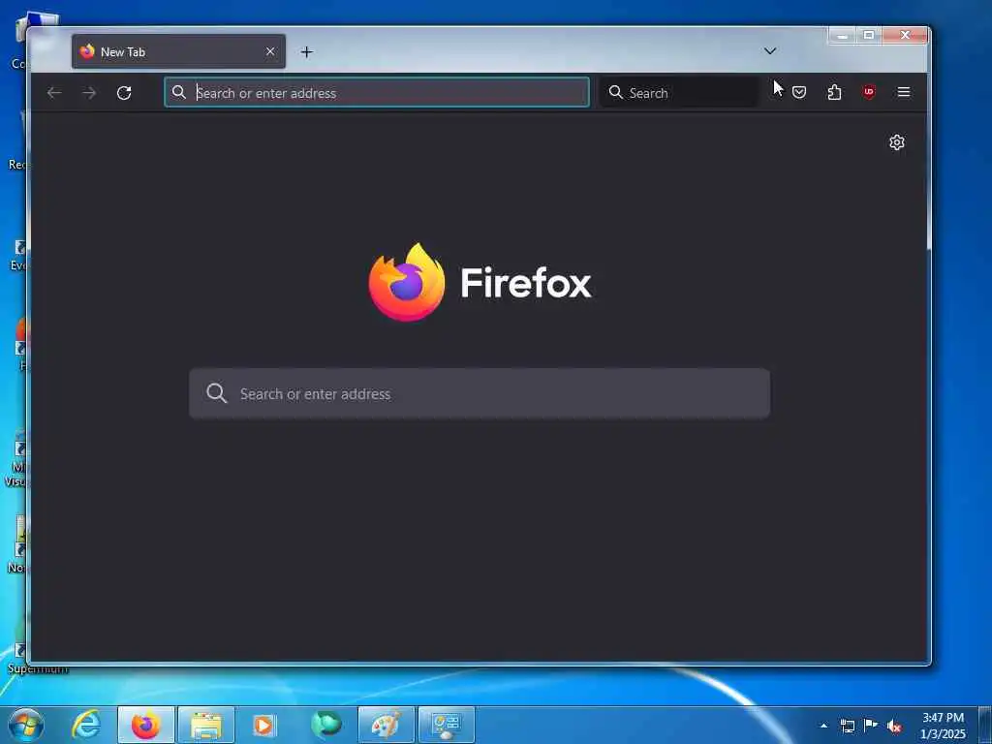The image size is (992, 744).
Task: Open Windows Media Player from taskbar
Action: coord(264,725)
